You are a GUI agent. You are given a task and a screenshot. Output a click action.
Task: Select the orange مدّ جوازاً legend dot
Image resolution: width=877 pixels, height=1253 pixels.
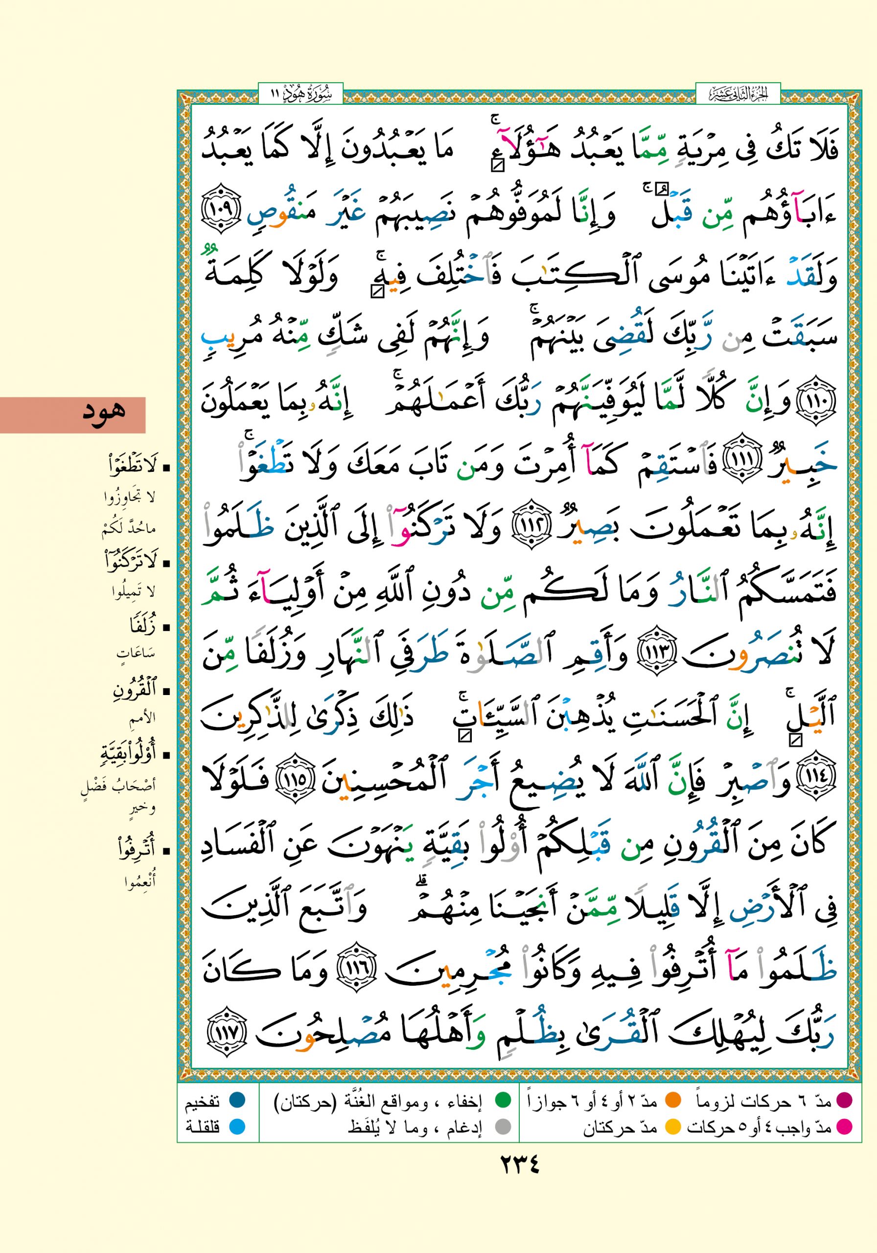click(673, 1101)
